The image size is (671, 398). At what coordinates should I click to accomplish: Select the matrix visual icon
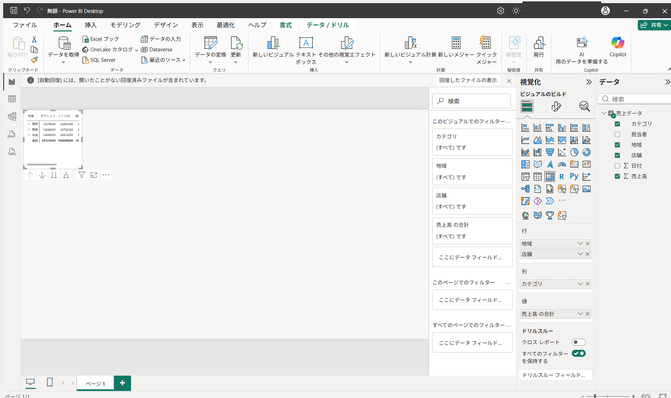pyautogui.click(x=550, y=176)
